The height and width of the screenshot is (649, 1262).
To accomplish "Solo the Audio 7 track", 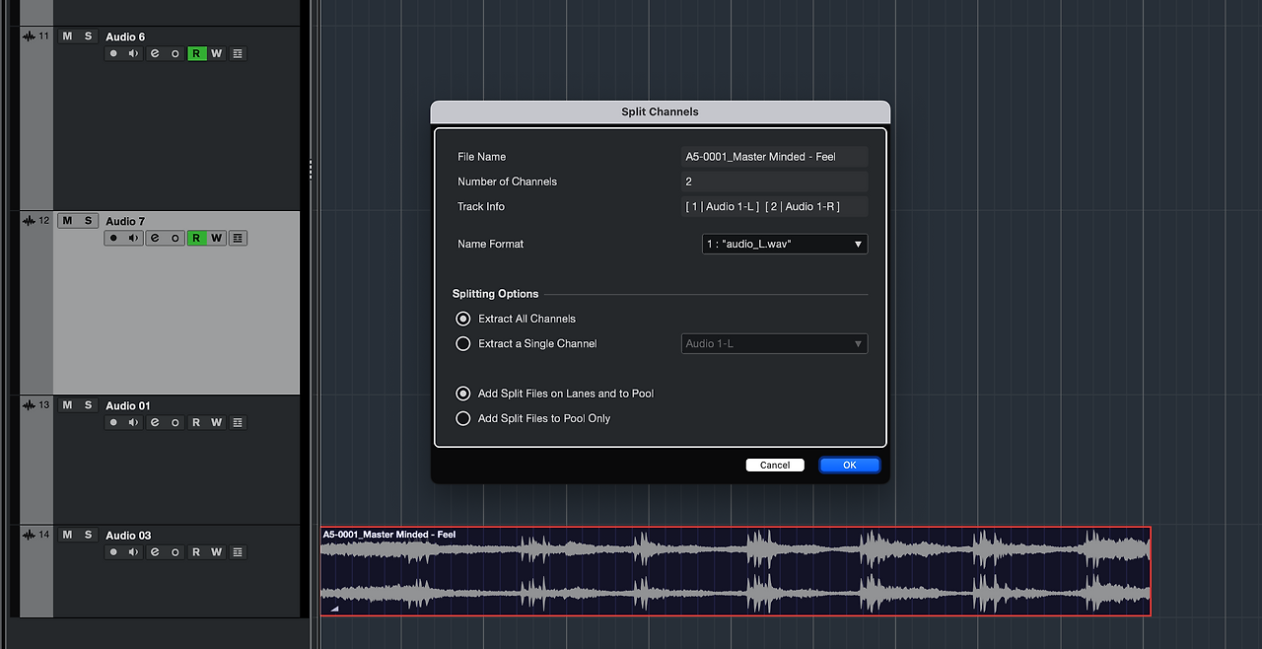I will (88, 221).
